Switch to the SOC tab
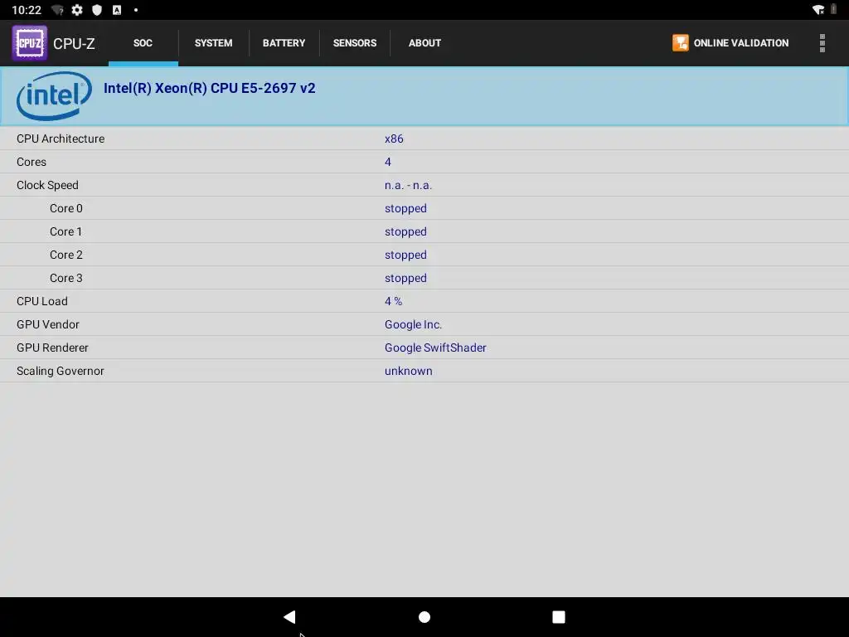 (x=143, y=43)
